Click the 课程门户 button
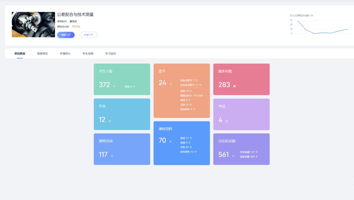The height and width of the screenshot is (200, 354). (x=66, y=35)
